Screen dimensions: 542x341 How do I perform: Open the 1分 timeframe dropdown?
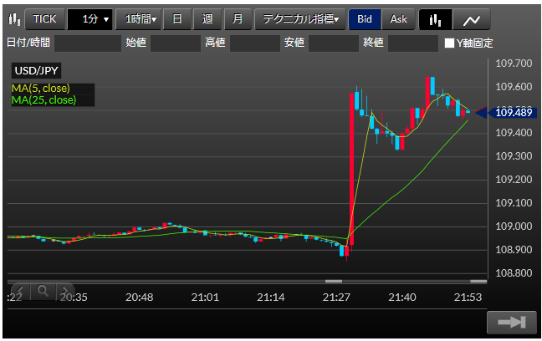(89, 19)
